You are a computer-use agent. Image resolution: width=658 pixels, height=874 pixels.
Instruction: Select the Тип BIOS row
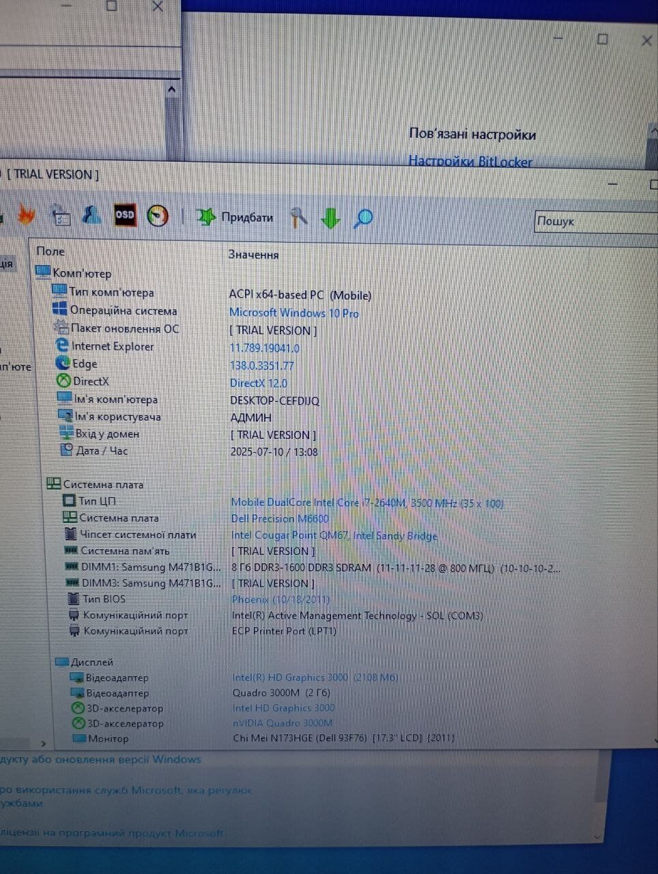(104, 599)
